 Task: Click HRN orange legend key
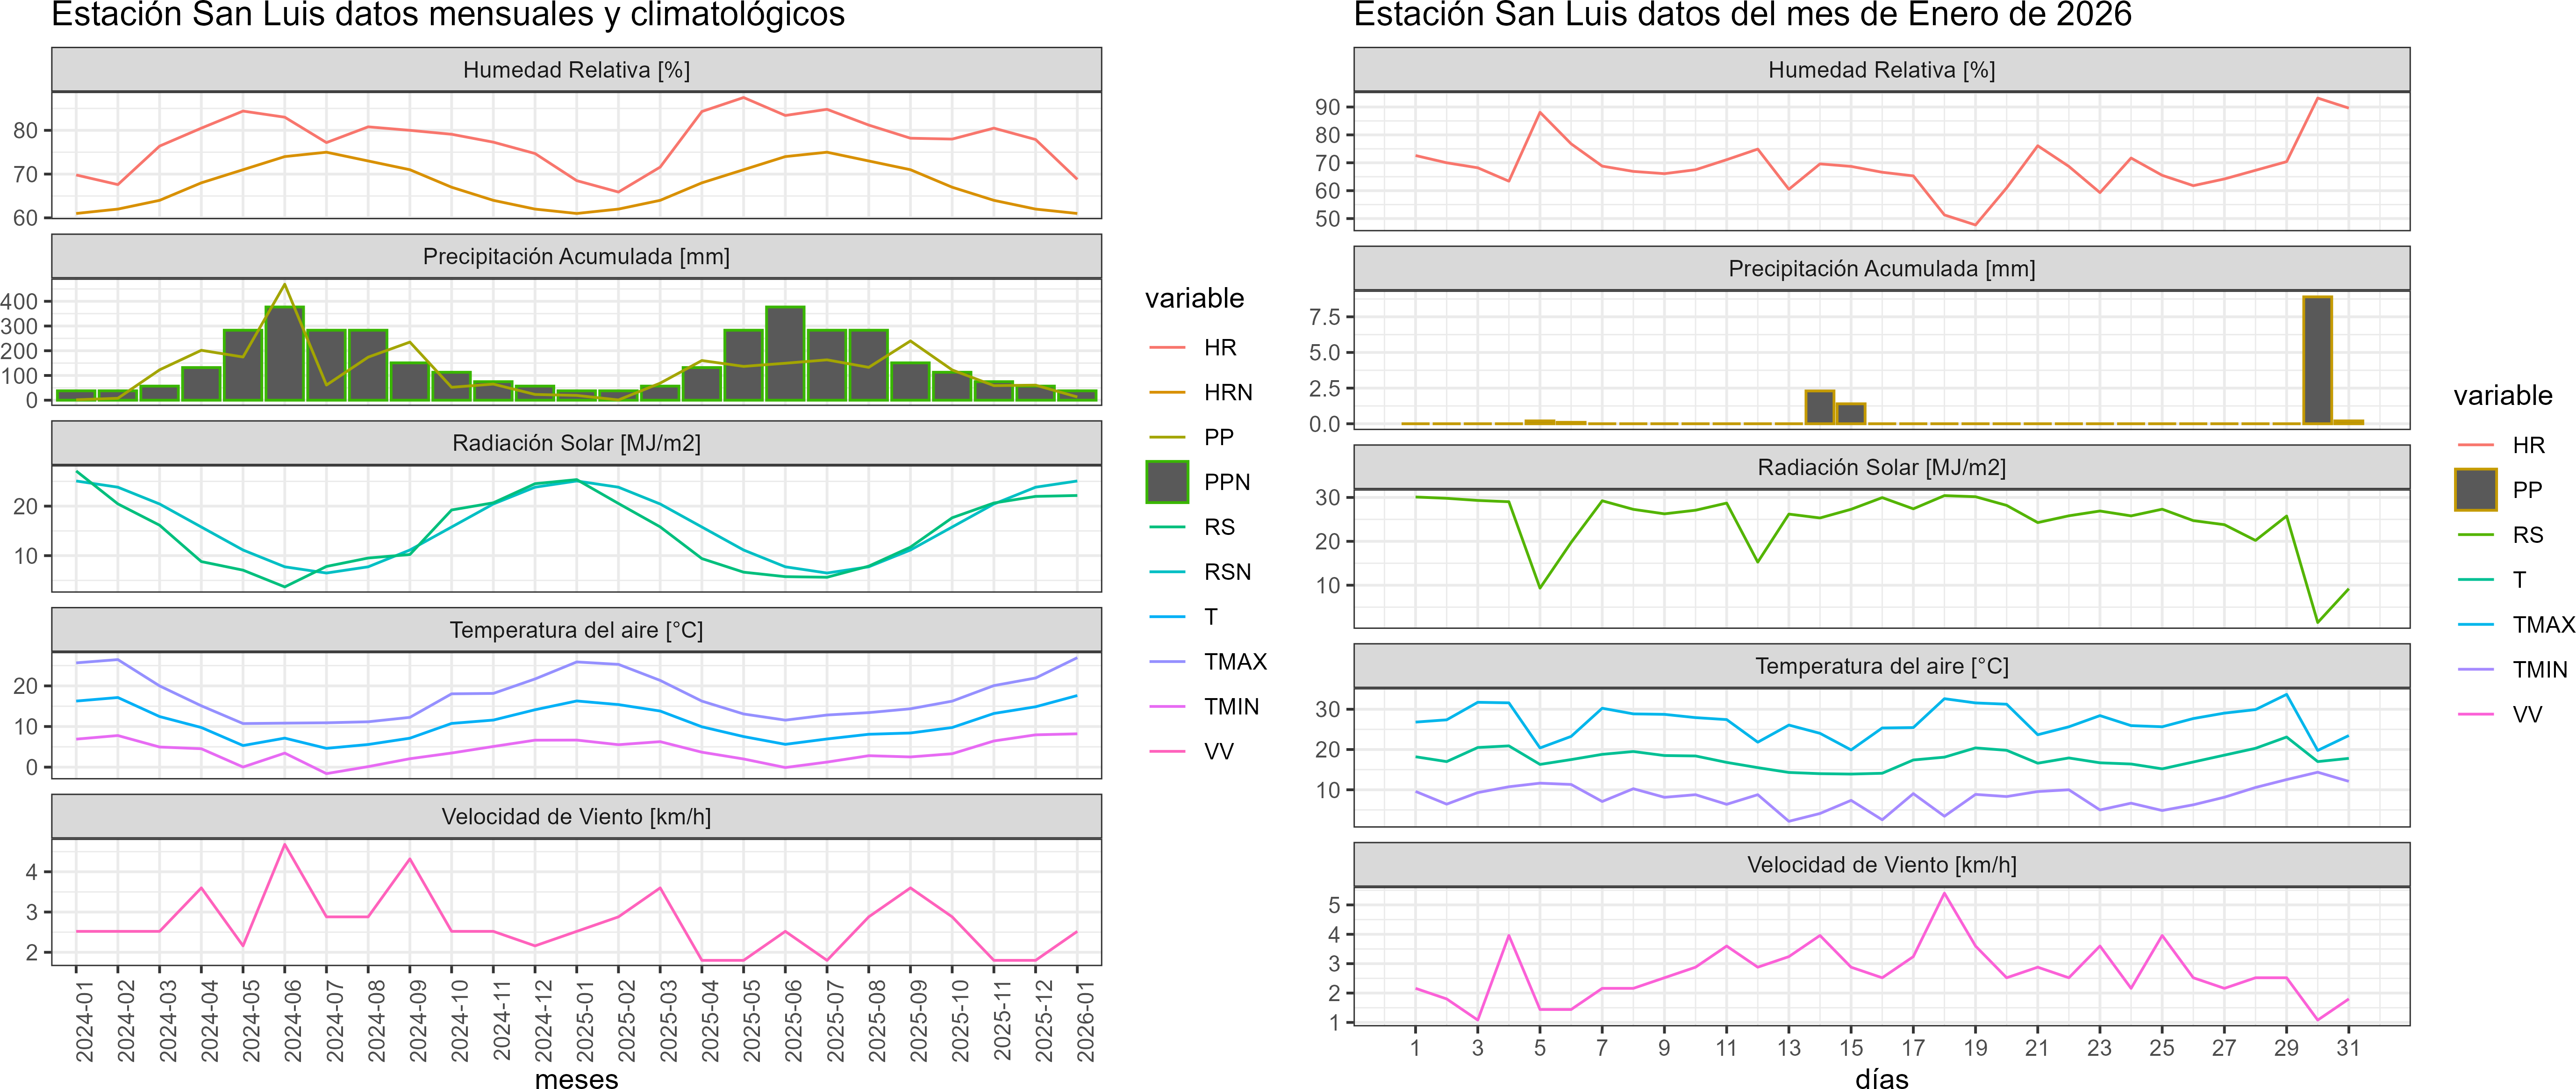[1167, 392]
